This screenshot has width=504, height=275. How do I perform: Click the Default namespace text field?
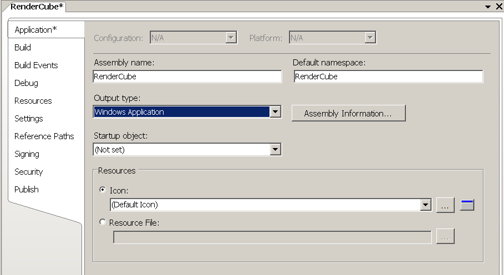[388, 77]
